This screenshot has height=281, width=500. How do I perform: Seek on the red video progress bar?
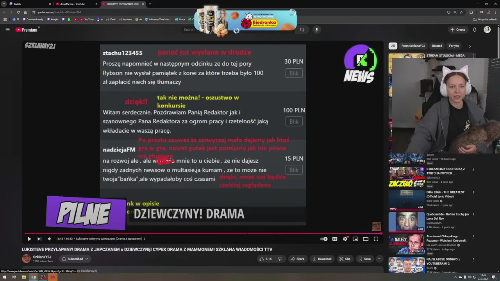coord(202,233)
